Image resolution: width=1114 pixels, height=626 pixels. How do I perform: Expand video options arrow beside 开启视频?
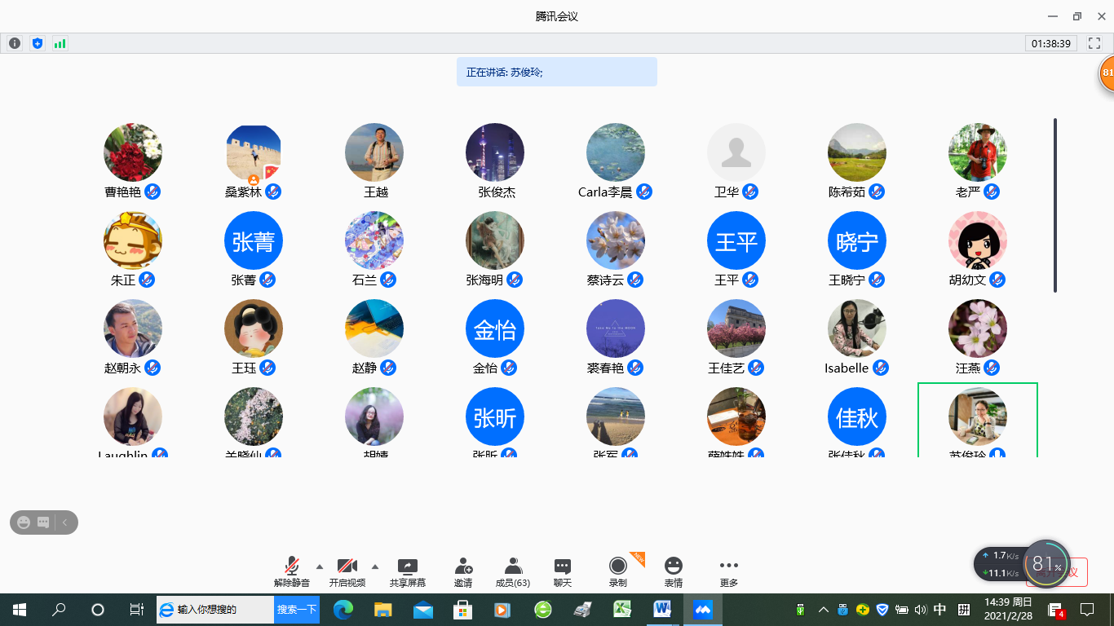coord(375,566)
